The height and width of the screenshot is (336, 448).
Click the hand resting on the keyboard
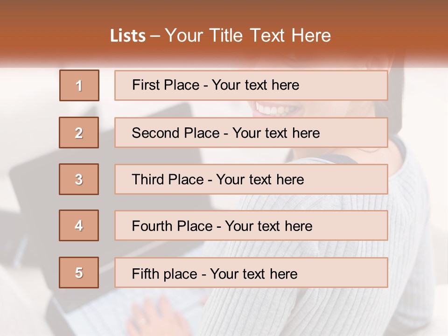[161, 317]
